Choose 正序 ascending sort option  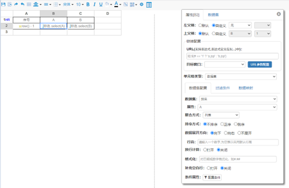click(x=222, y=124)
